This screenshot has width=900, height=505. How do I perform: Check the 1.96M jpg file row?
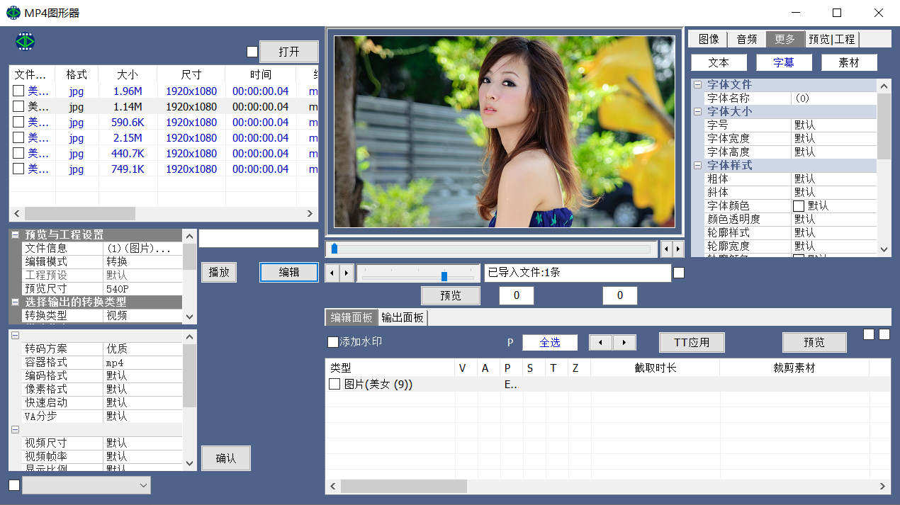(x=19, y=91)
